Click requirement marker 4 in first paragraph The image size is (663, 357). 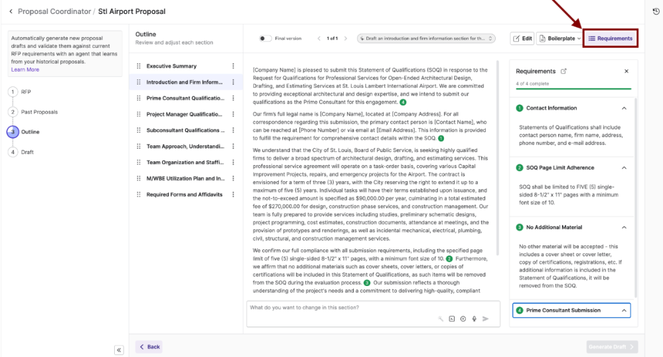coord(403,102)
